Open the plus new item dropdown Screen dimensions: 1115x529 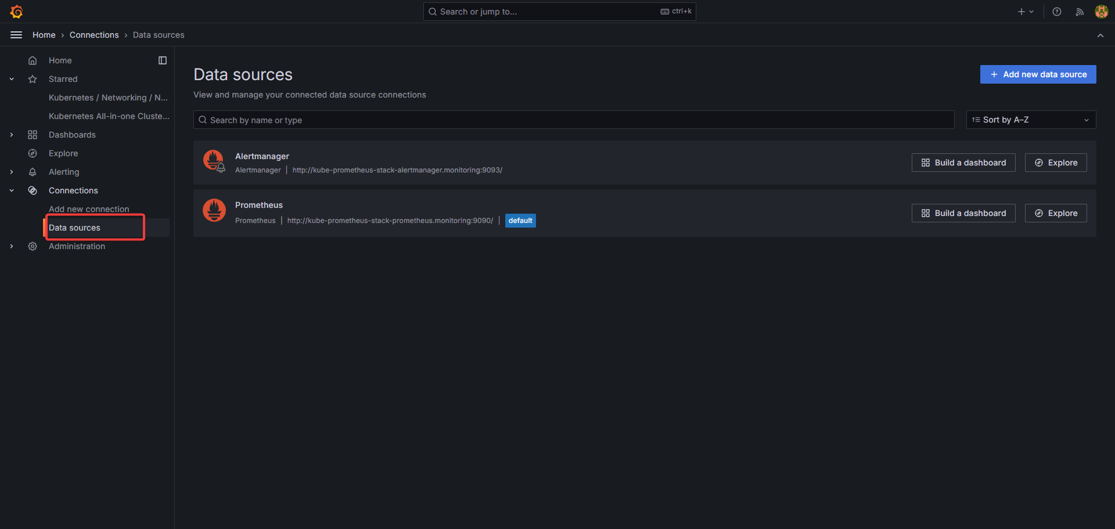1026,12
